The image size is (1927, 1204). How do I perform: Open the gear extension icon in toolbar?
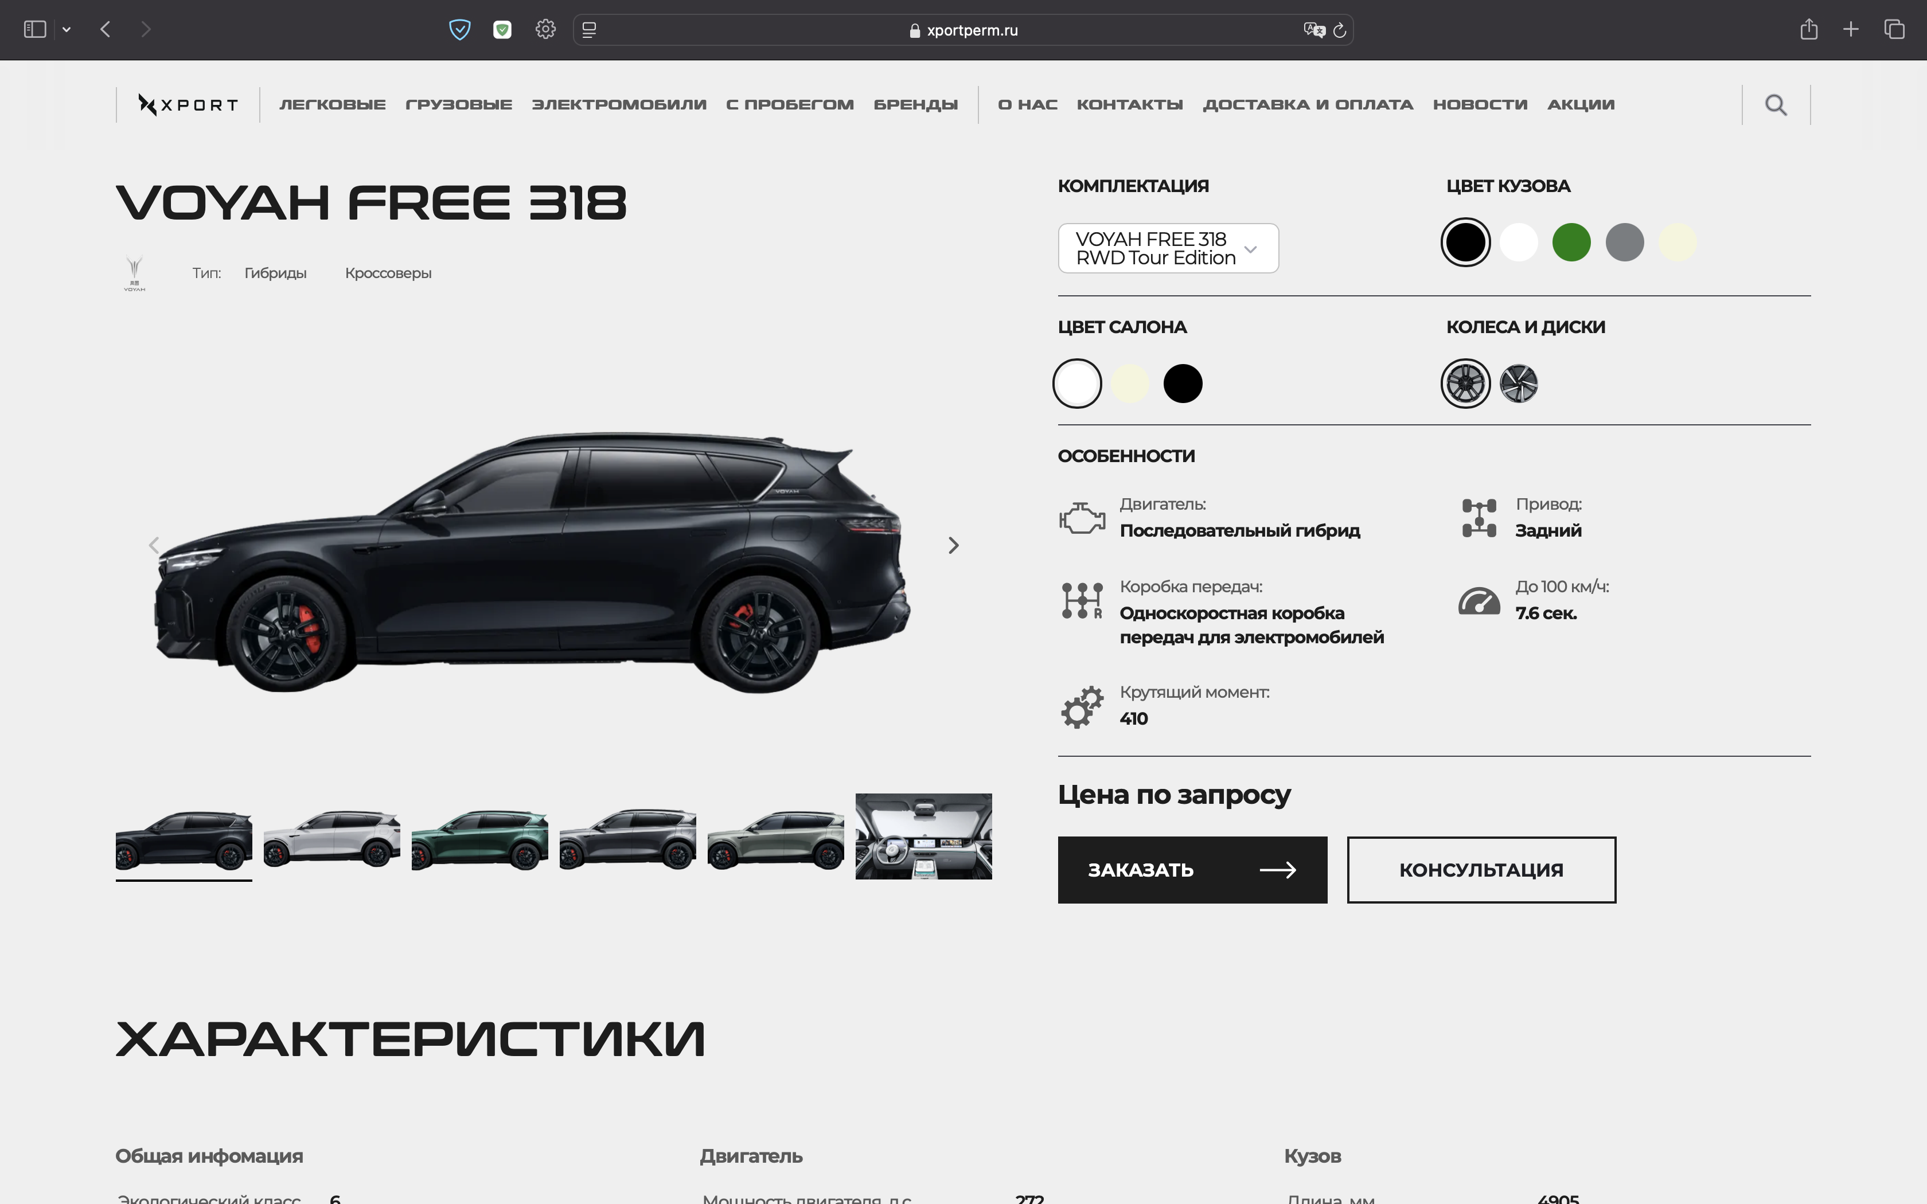click(545, 29)
